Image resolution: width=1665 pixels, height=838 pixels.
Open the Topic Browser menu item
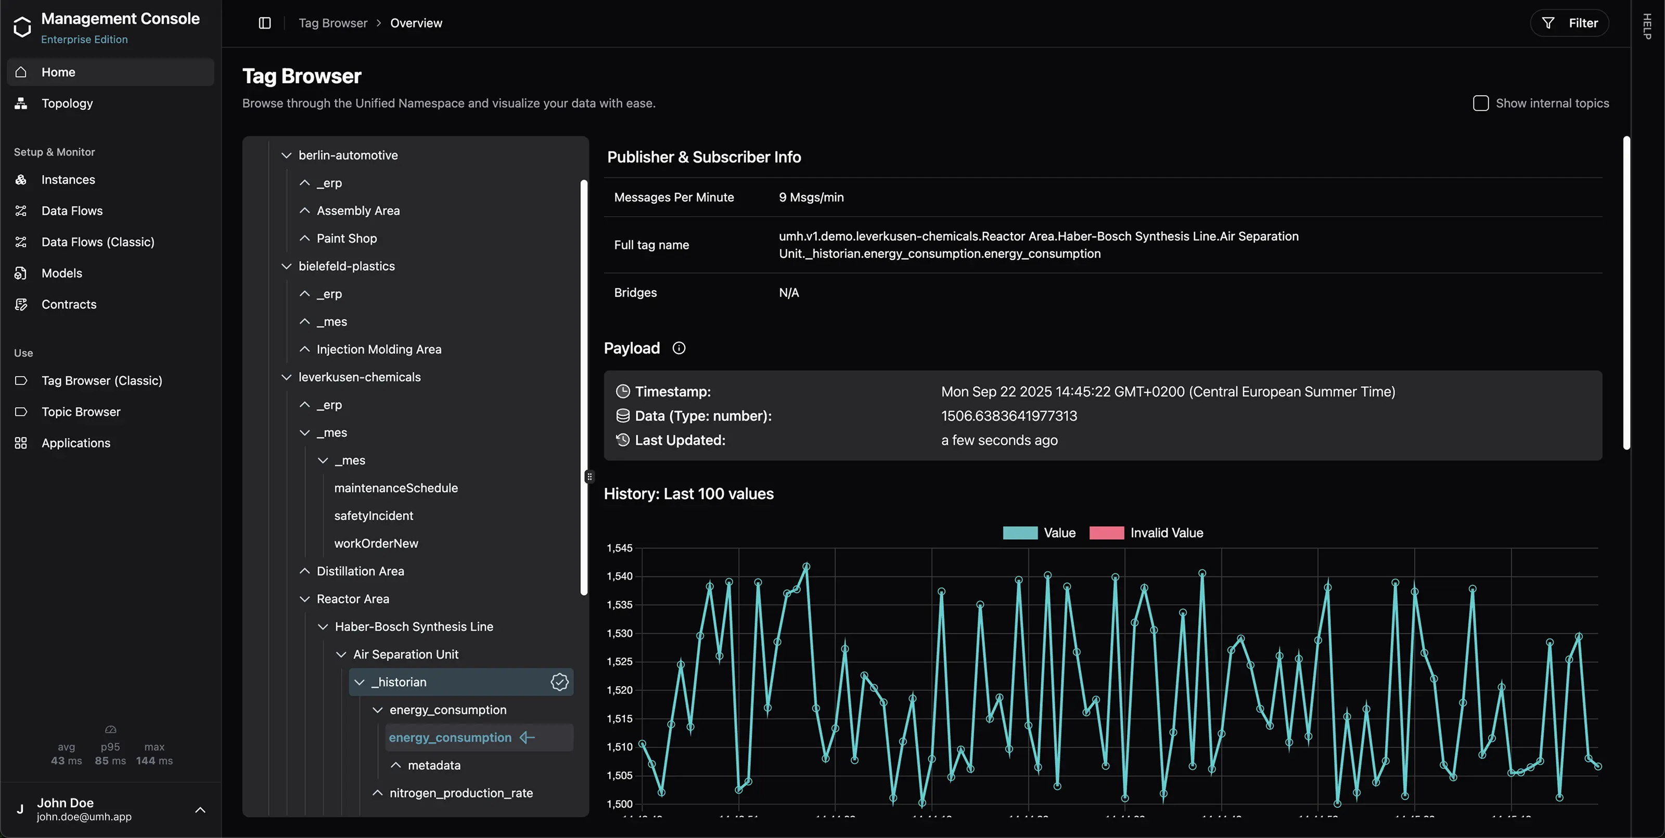click(81, 412)
